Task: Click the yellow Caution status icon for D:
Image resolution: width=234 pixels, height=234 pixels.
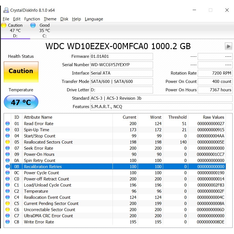Action: pyautogui.click(x=4, y=25)
